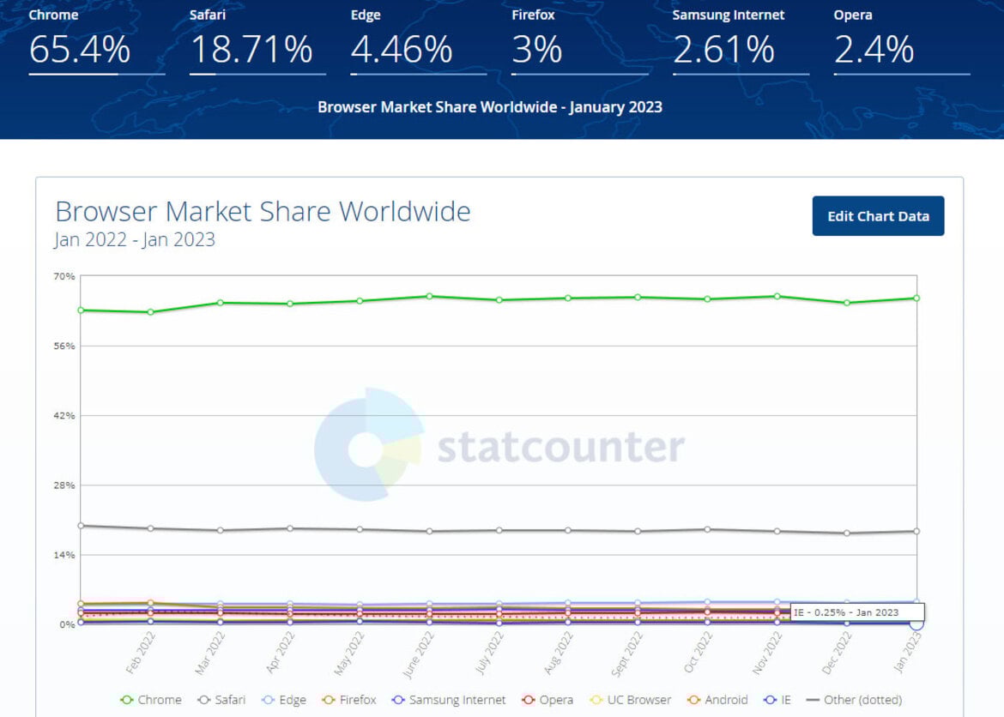The height and width of the screenshot is (717, 1004).
Task: Click the 14% y-axis label
Action: (64, 555)
